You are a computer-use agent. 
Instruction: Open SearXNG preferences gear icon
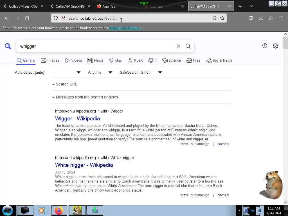click(276, 46)
